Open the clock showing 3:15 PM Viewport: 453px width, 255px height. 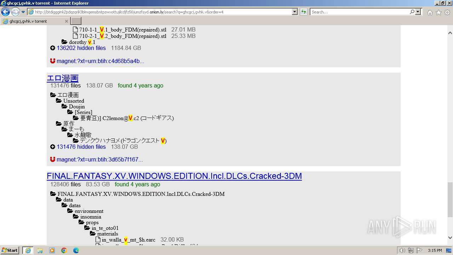coord(435,250)
